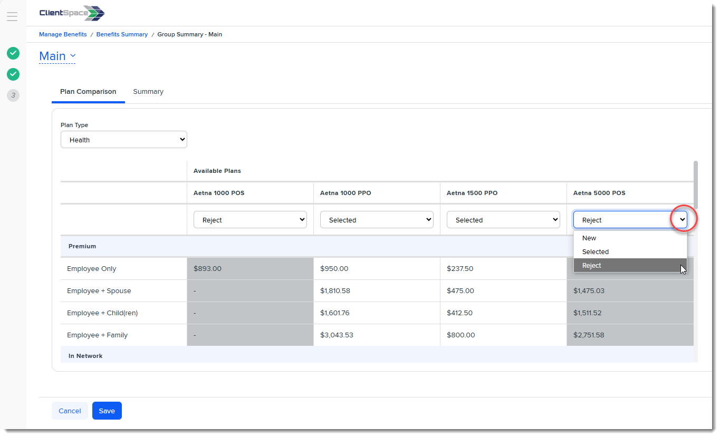This screenshot has width=720, height=437.
Task: Click the $950.00 premium cell
Action: (377, 268)
